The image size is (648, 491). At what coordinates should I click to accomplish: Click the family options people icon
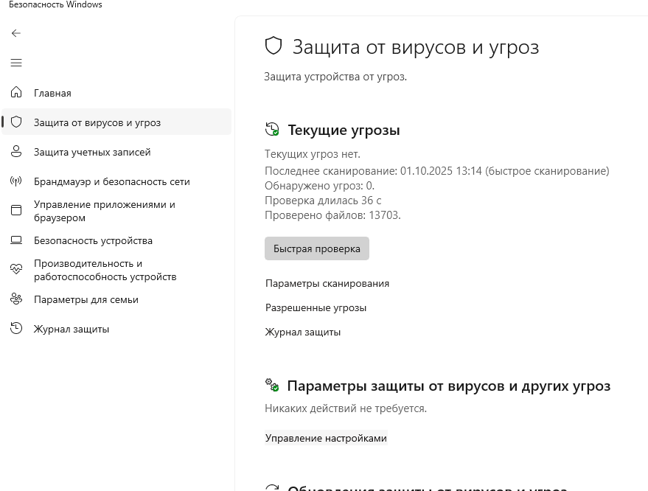[x=16, y=299]
